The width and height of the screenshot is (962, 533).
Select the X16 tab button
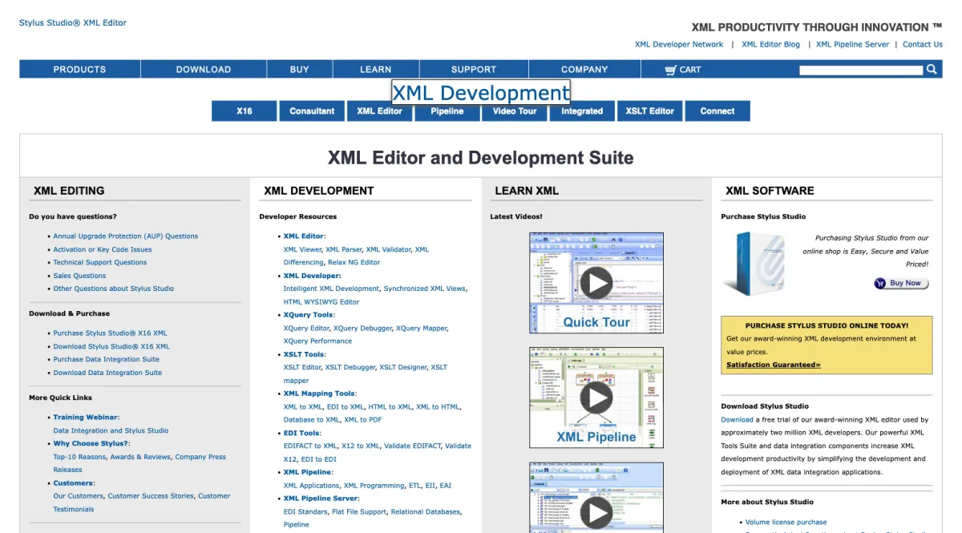pos(245,111)
